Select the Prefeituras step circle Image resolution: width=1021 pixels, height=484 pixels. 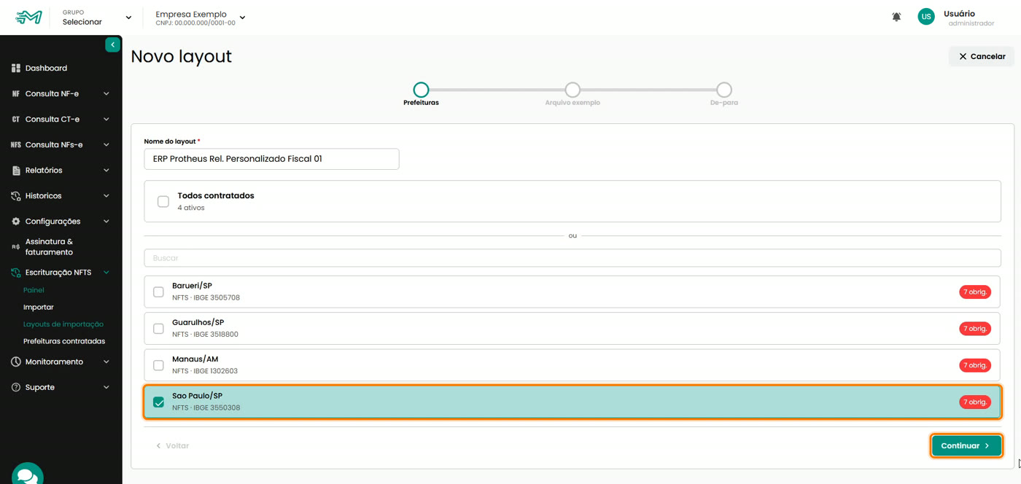click(x=421, y=90)
